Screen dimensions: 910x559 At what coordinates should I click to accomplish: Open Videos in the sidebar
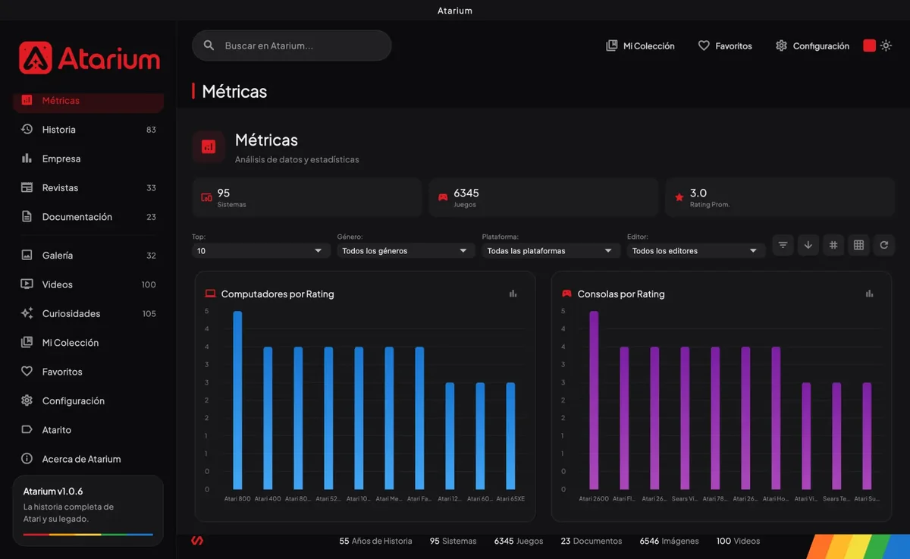coord(88,284)
